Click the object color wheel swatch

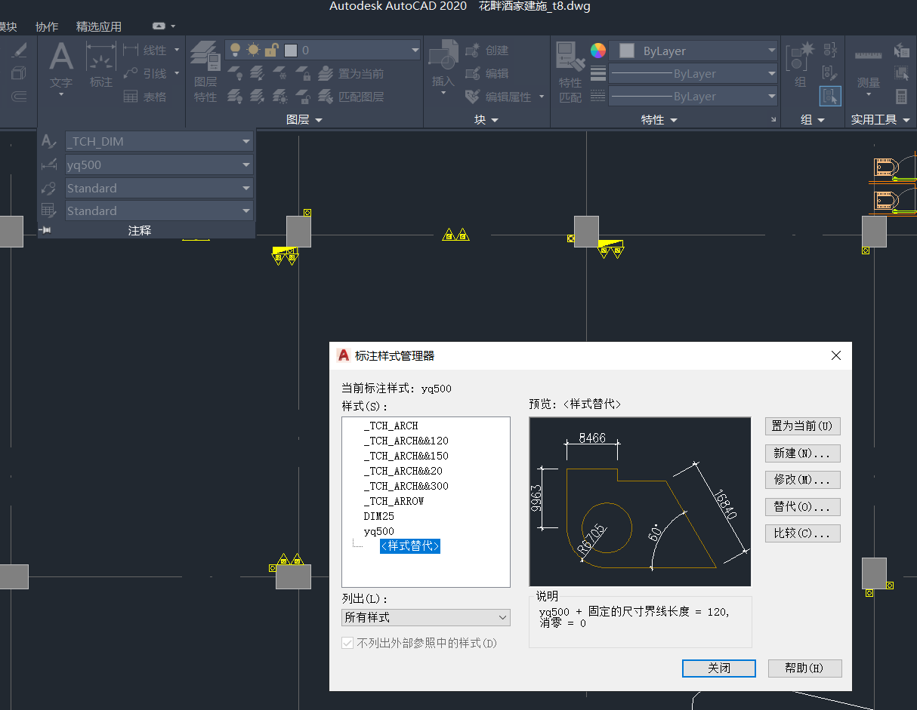click(x=597, y=51)
